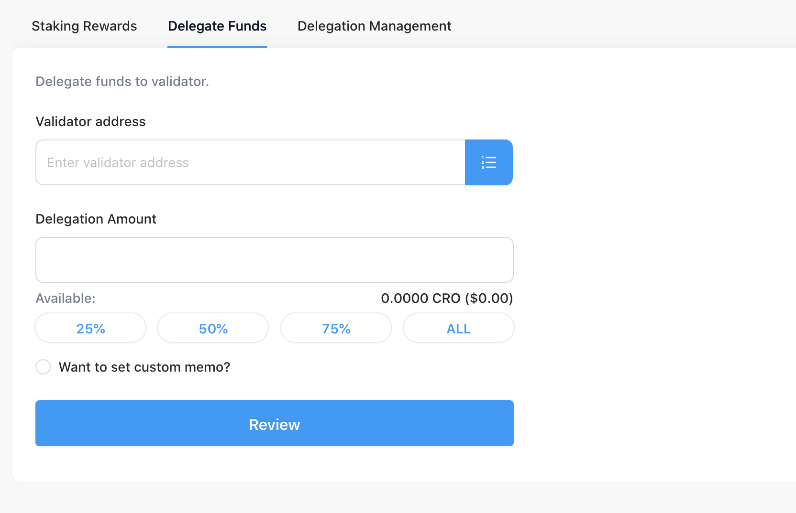Click the Delegation Amount input field
The image size is (796, 513).
point(274,260)
